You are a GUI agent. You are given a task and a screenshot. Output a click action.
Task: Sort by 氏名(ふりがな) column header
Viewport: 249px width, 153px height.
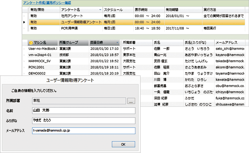199,43
